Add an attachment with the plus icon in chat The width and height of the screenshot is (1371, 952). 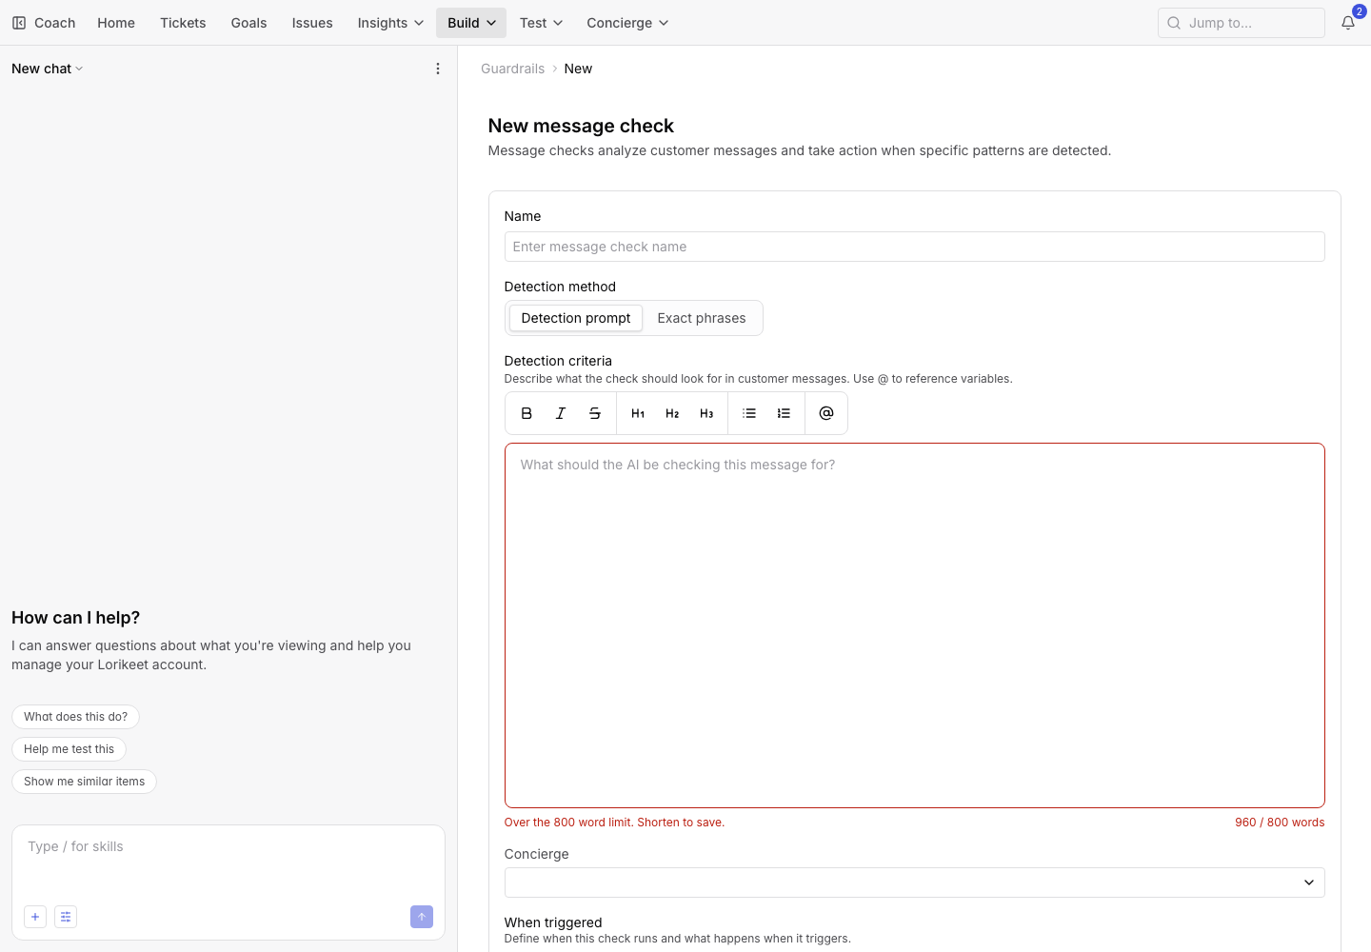point(35,917)
